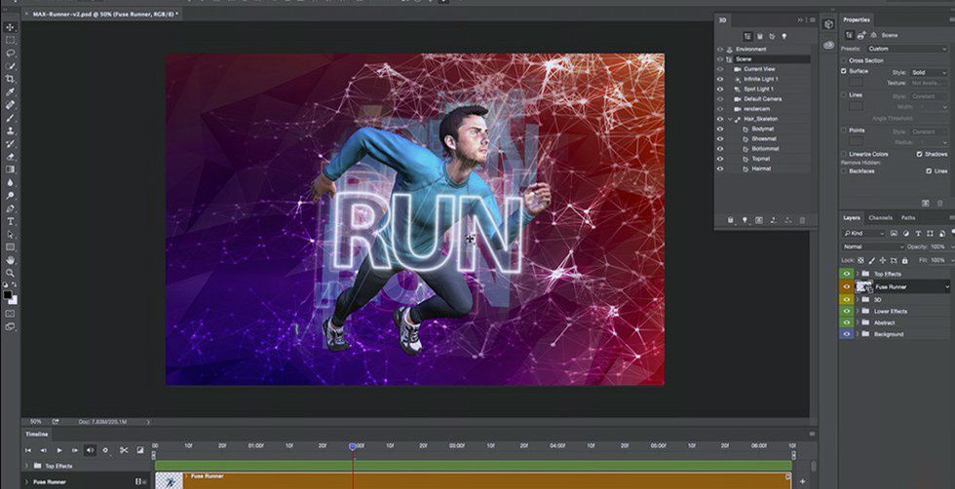Select the Move tool
Image resolution: width=955 pixels, height=489 pixels.
click(11, 27)
